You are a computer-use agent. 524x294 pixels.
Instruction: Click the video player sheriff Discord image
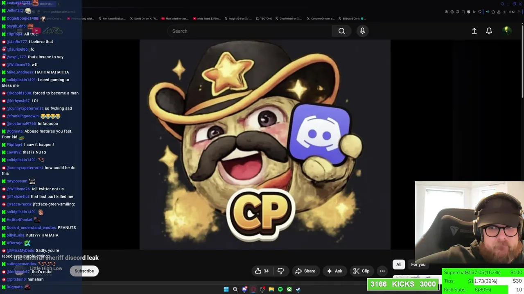[265, 145]
